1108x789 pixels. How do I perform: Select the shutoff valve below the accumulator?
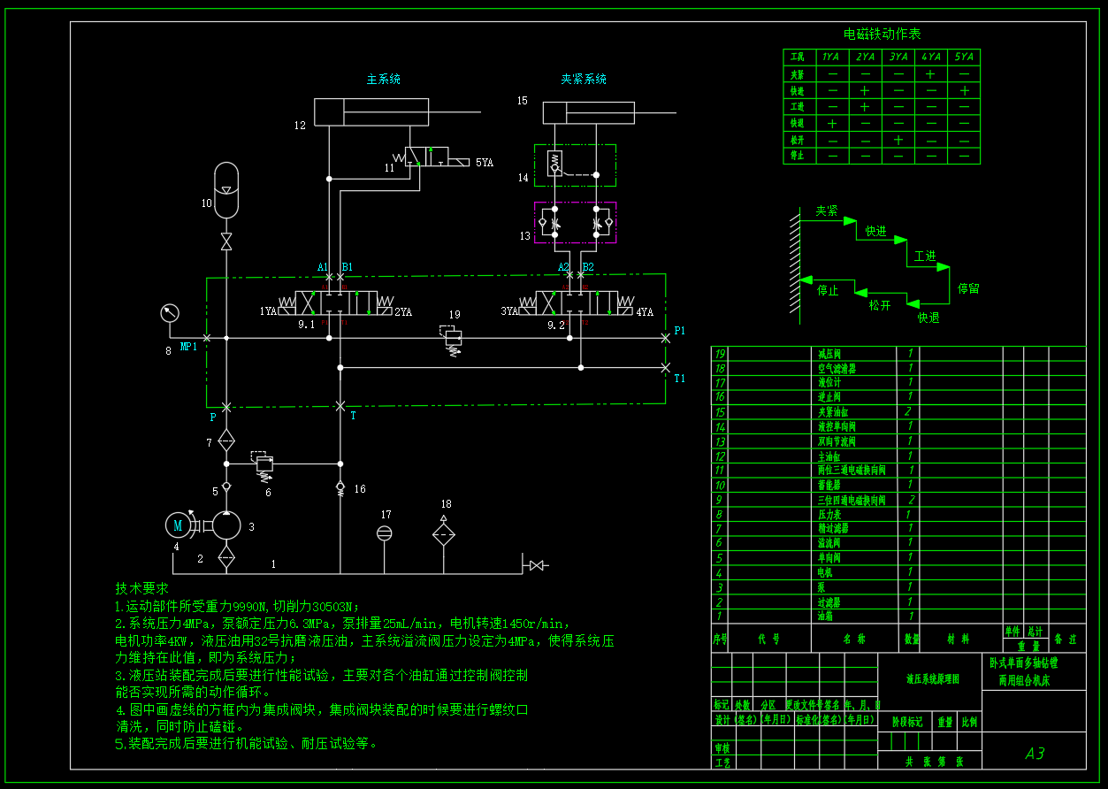click(x=226, y=241)
